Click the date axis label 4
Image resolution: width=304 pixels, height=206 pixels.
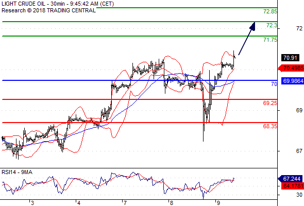[79, 203]
